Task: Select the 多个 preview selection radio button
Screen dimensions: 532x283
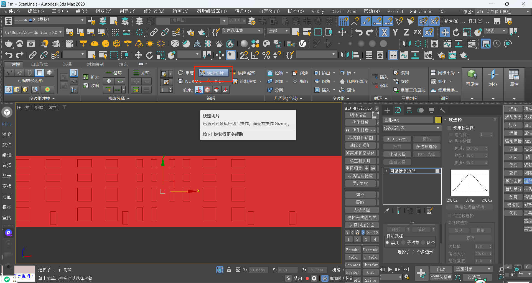Action: [423, 242]
